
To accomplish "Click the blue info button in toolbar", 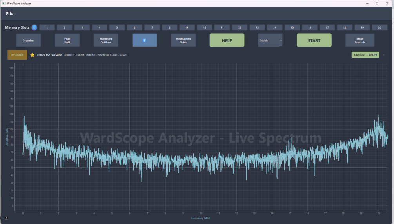I will point(145,40).
